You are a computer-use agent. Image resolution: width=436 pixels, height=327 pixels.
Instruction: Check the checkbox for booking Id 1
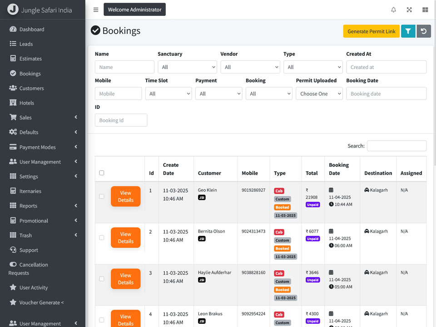[102, 196]
